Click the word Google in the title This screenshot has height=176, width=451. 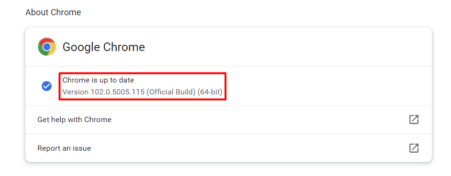(x=81, y=47)
